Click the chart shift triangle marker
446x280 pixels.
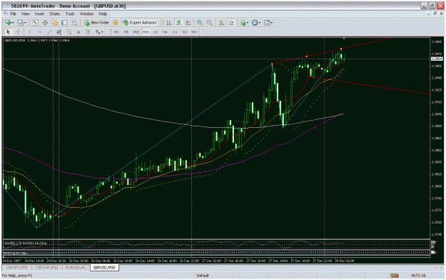(344, 38)
